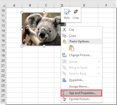Click the Send to Back icon

64,74
